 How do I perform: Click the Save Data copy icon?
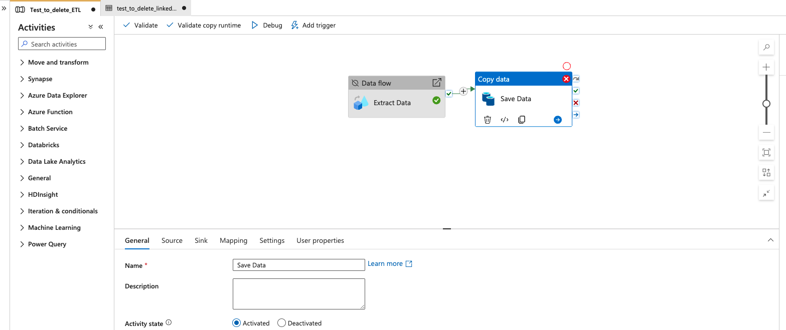point(489,99)
